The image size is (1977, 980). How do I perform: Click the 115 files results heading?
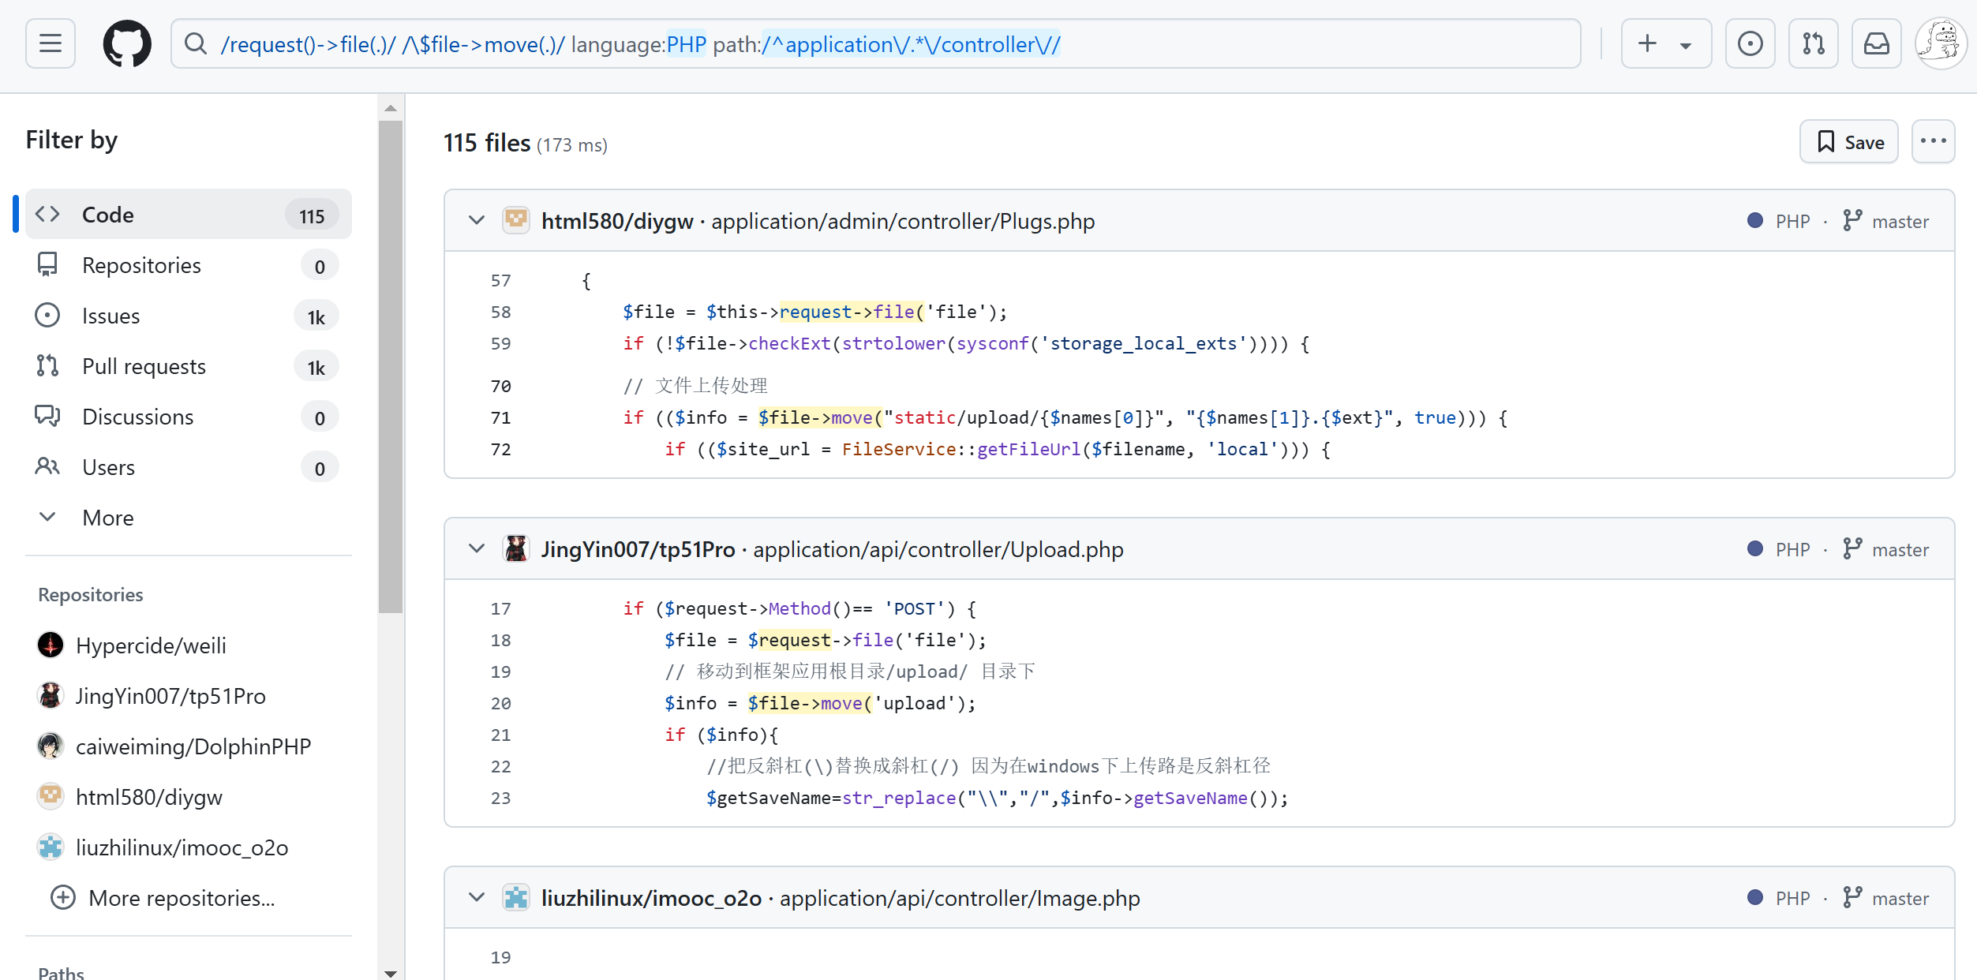tap(487, 143)
